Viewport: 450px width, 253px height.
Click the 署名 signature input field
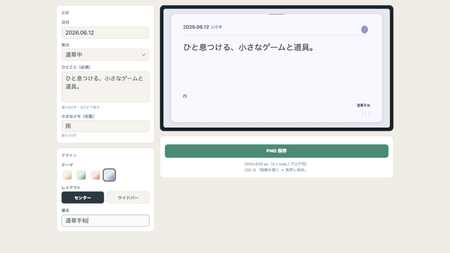[x=105, y=221]
